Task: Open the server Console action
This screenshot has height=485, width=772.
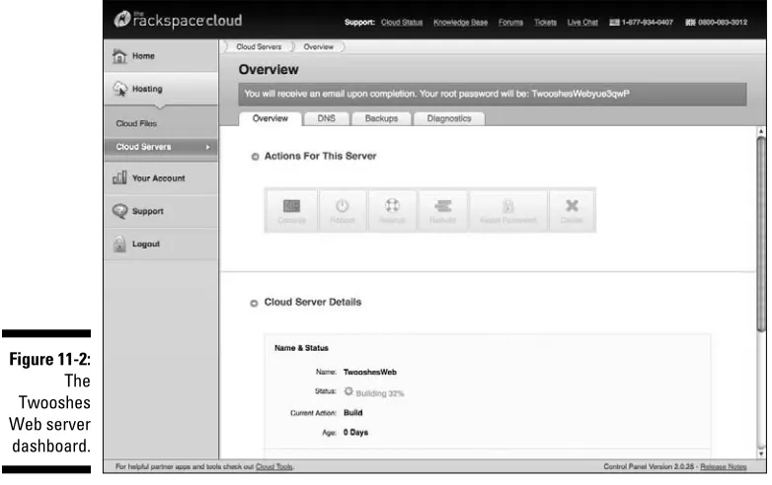Action: point(291,210)
